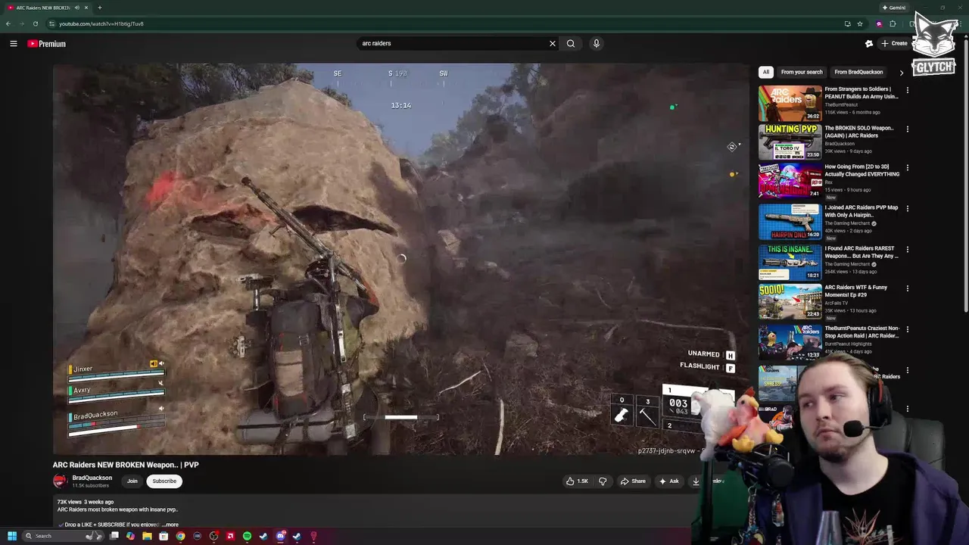
Task: Open options for TheBurntPeanuts Craziest video
Action: coord(908,329)
